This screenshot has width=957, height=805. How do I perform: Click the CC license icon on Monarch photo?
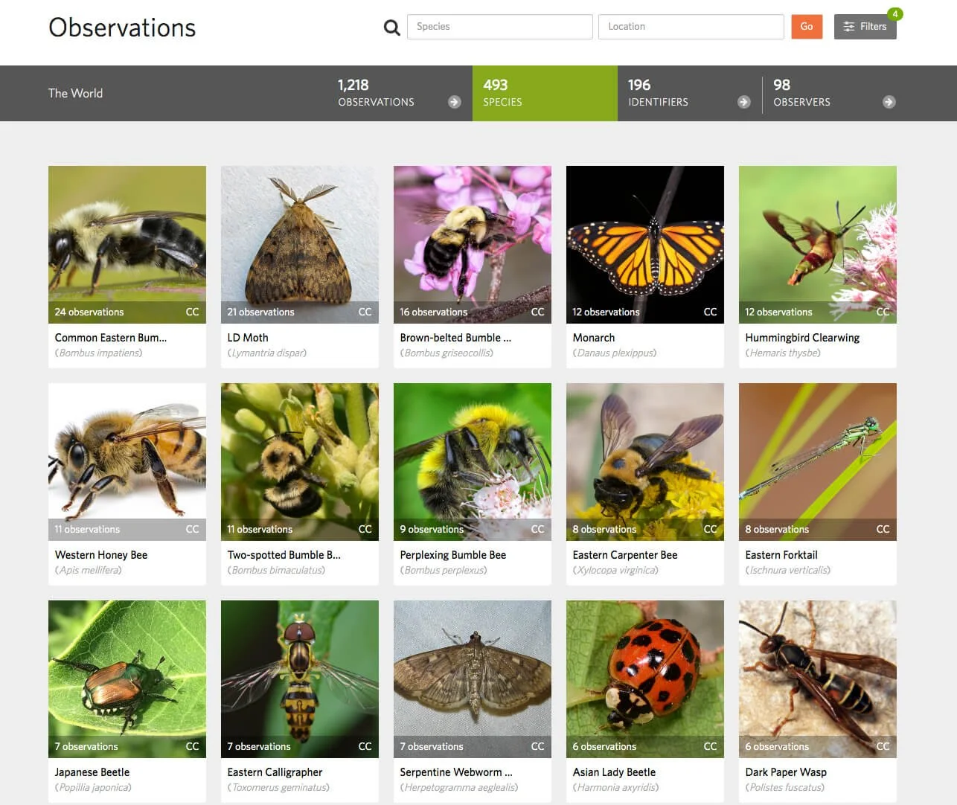click(710, 312)
